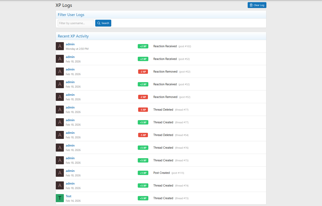Click the Clear Log trash icon
322x206 pixels.
coord(251,5)
